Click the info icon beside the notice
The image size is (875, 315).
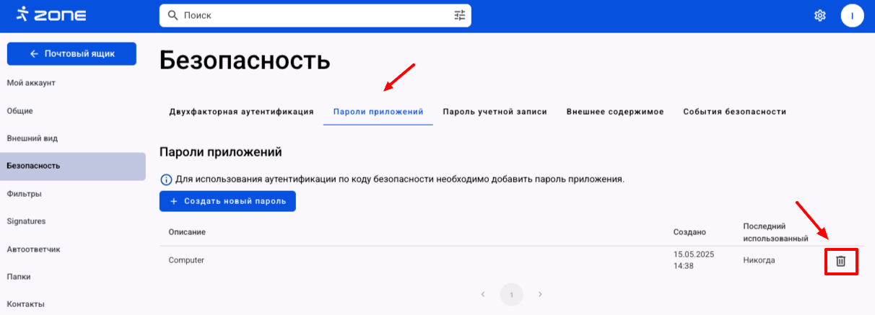[165, 179]
